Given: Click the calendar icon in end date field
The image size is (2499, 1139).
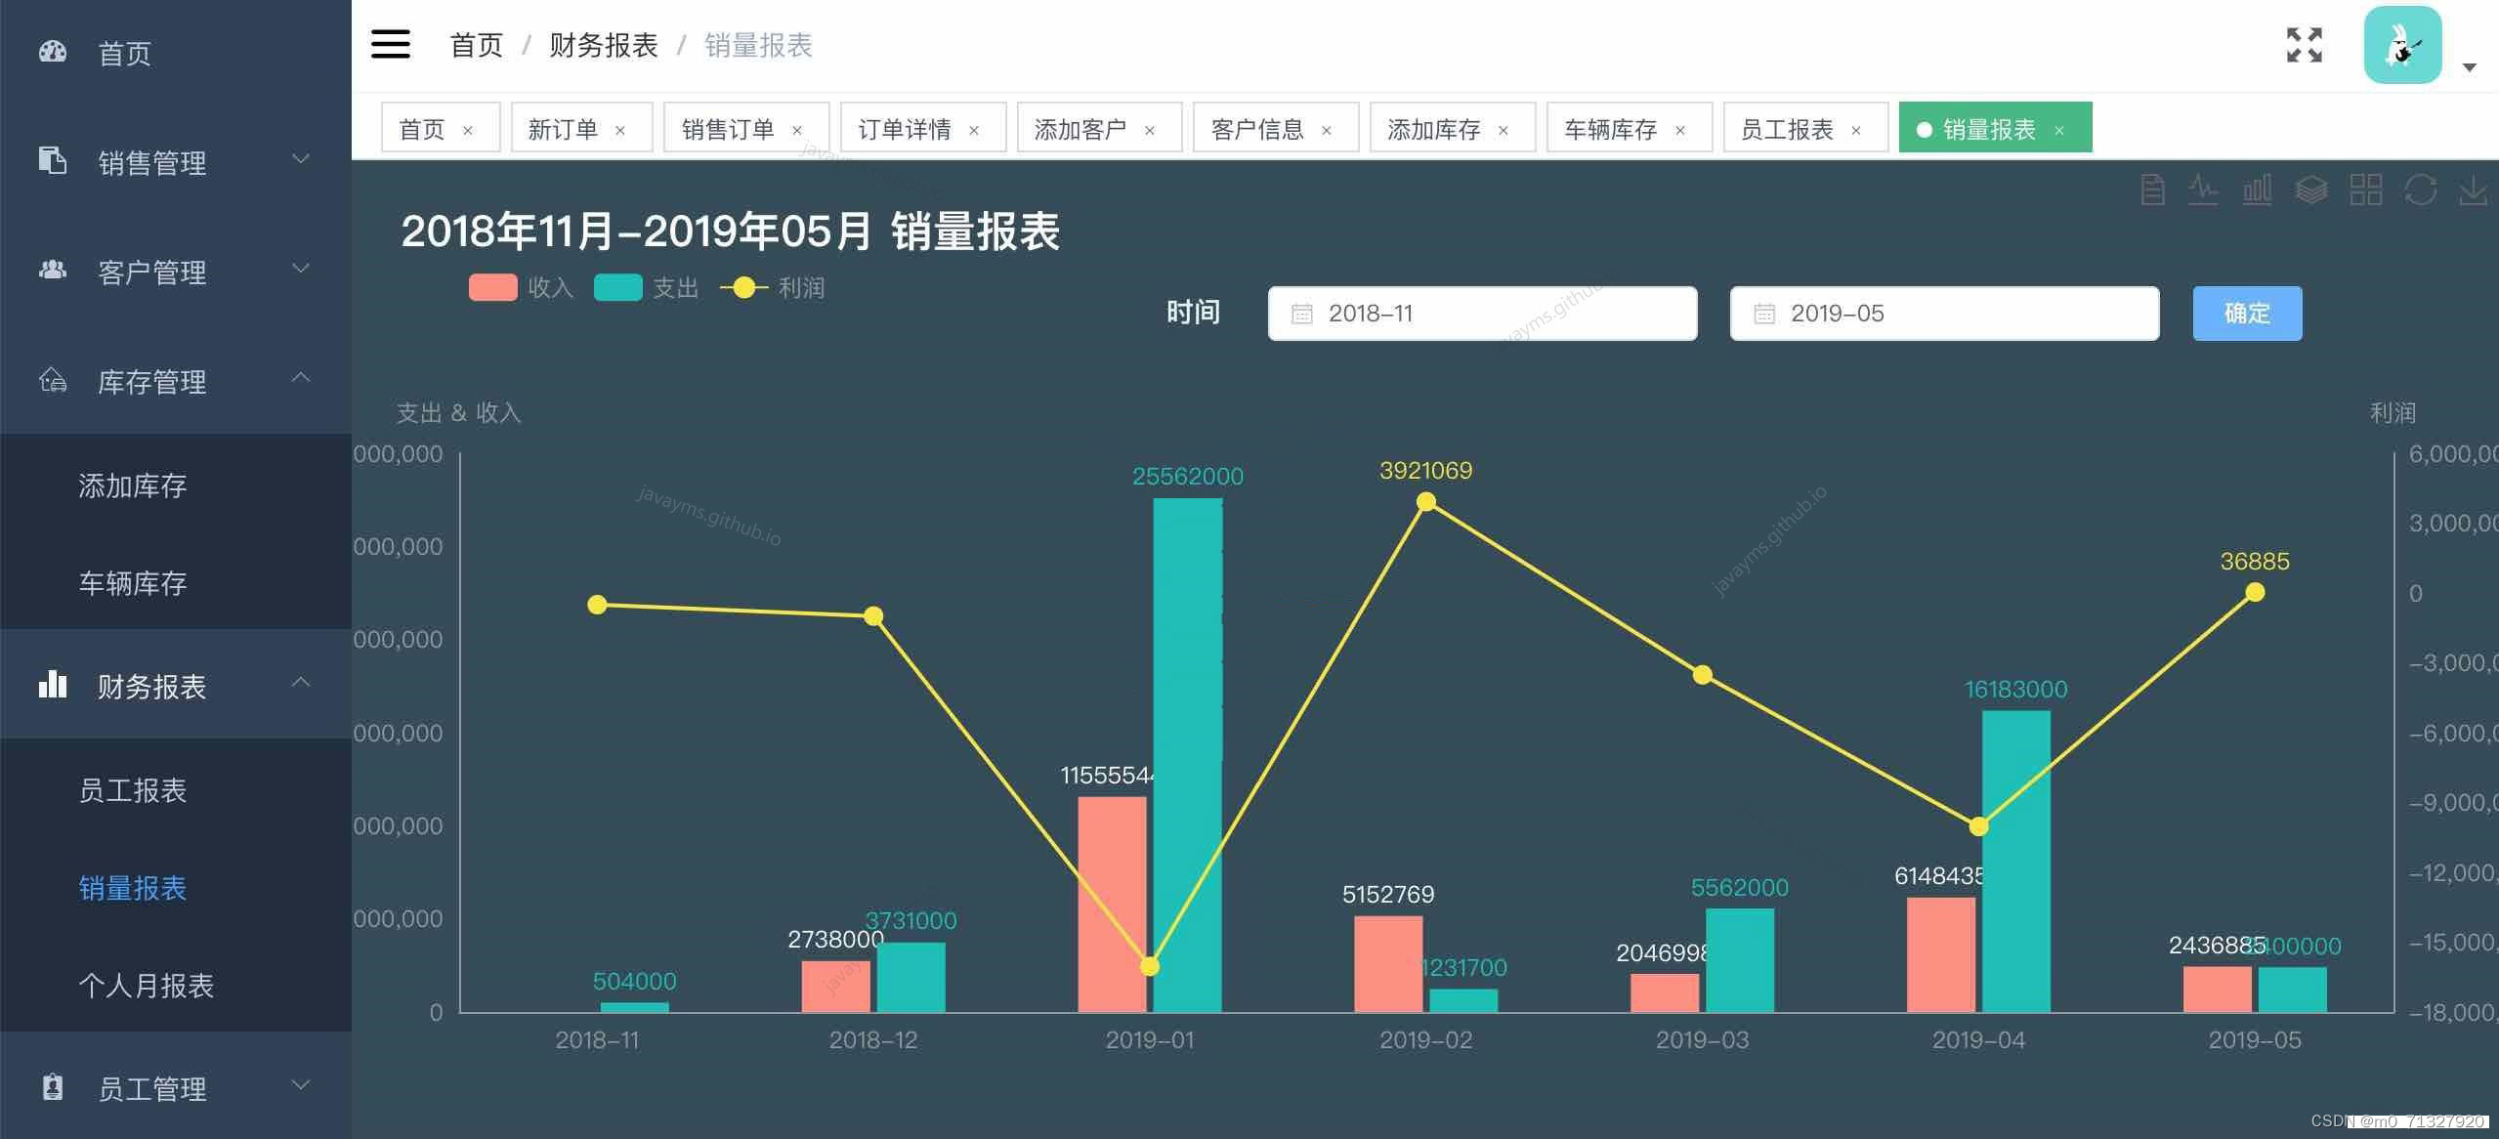Looking at the screenshot, I should click(1763, 314).
